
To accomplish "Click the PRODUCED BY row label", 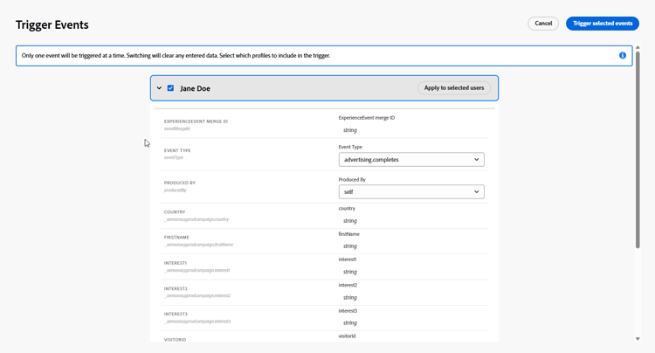I will 180,183.
